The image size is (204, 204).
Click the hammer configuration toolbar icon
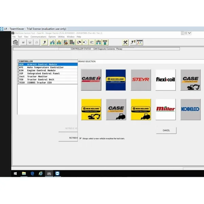(79, 42)
